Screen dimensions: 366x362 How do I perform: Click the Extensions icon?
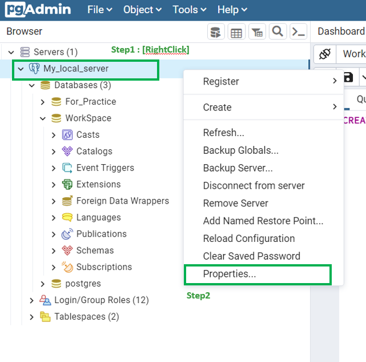[x=67, y=184]
